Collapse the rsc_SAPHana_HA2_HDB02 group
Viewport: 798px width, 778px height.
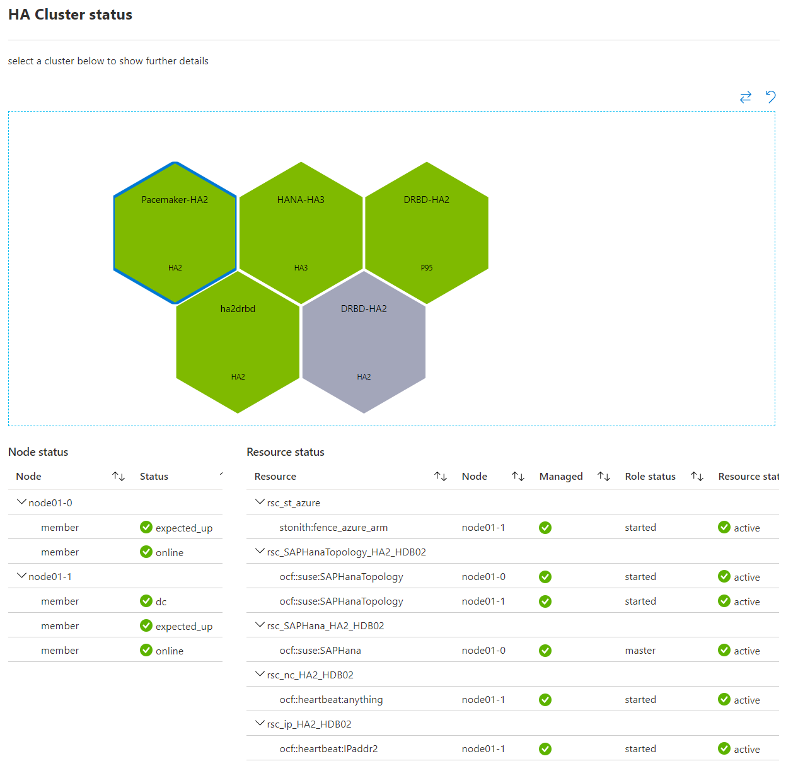pyautogui.click(x=260, y=625)
